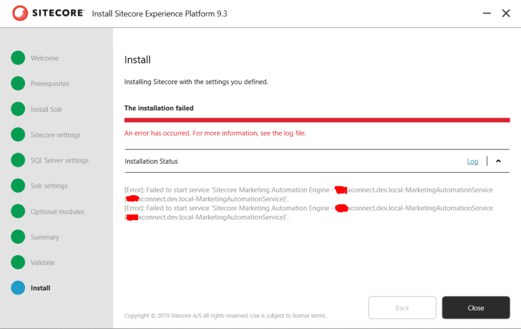Screen dimensions: 521x329
Task: Select the Install Solr step circle
Action: click(x=18, y=109)
